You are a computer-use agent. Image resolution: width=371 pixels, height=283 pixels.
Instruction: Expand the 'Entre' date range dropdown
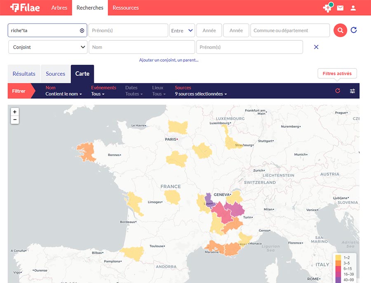tap(182, 30)
